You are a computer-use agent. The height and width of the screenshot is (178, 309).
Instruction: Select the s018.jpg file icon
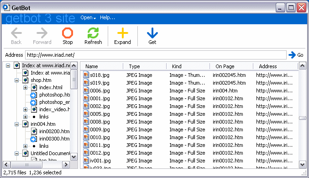(86, 75)
